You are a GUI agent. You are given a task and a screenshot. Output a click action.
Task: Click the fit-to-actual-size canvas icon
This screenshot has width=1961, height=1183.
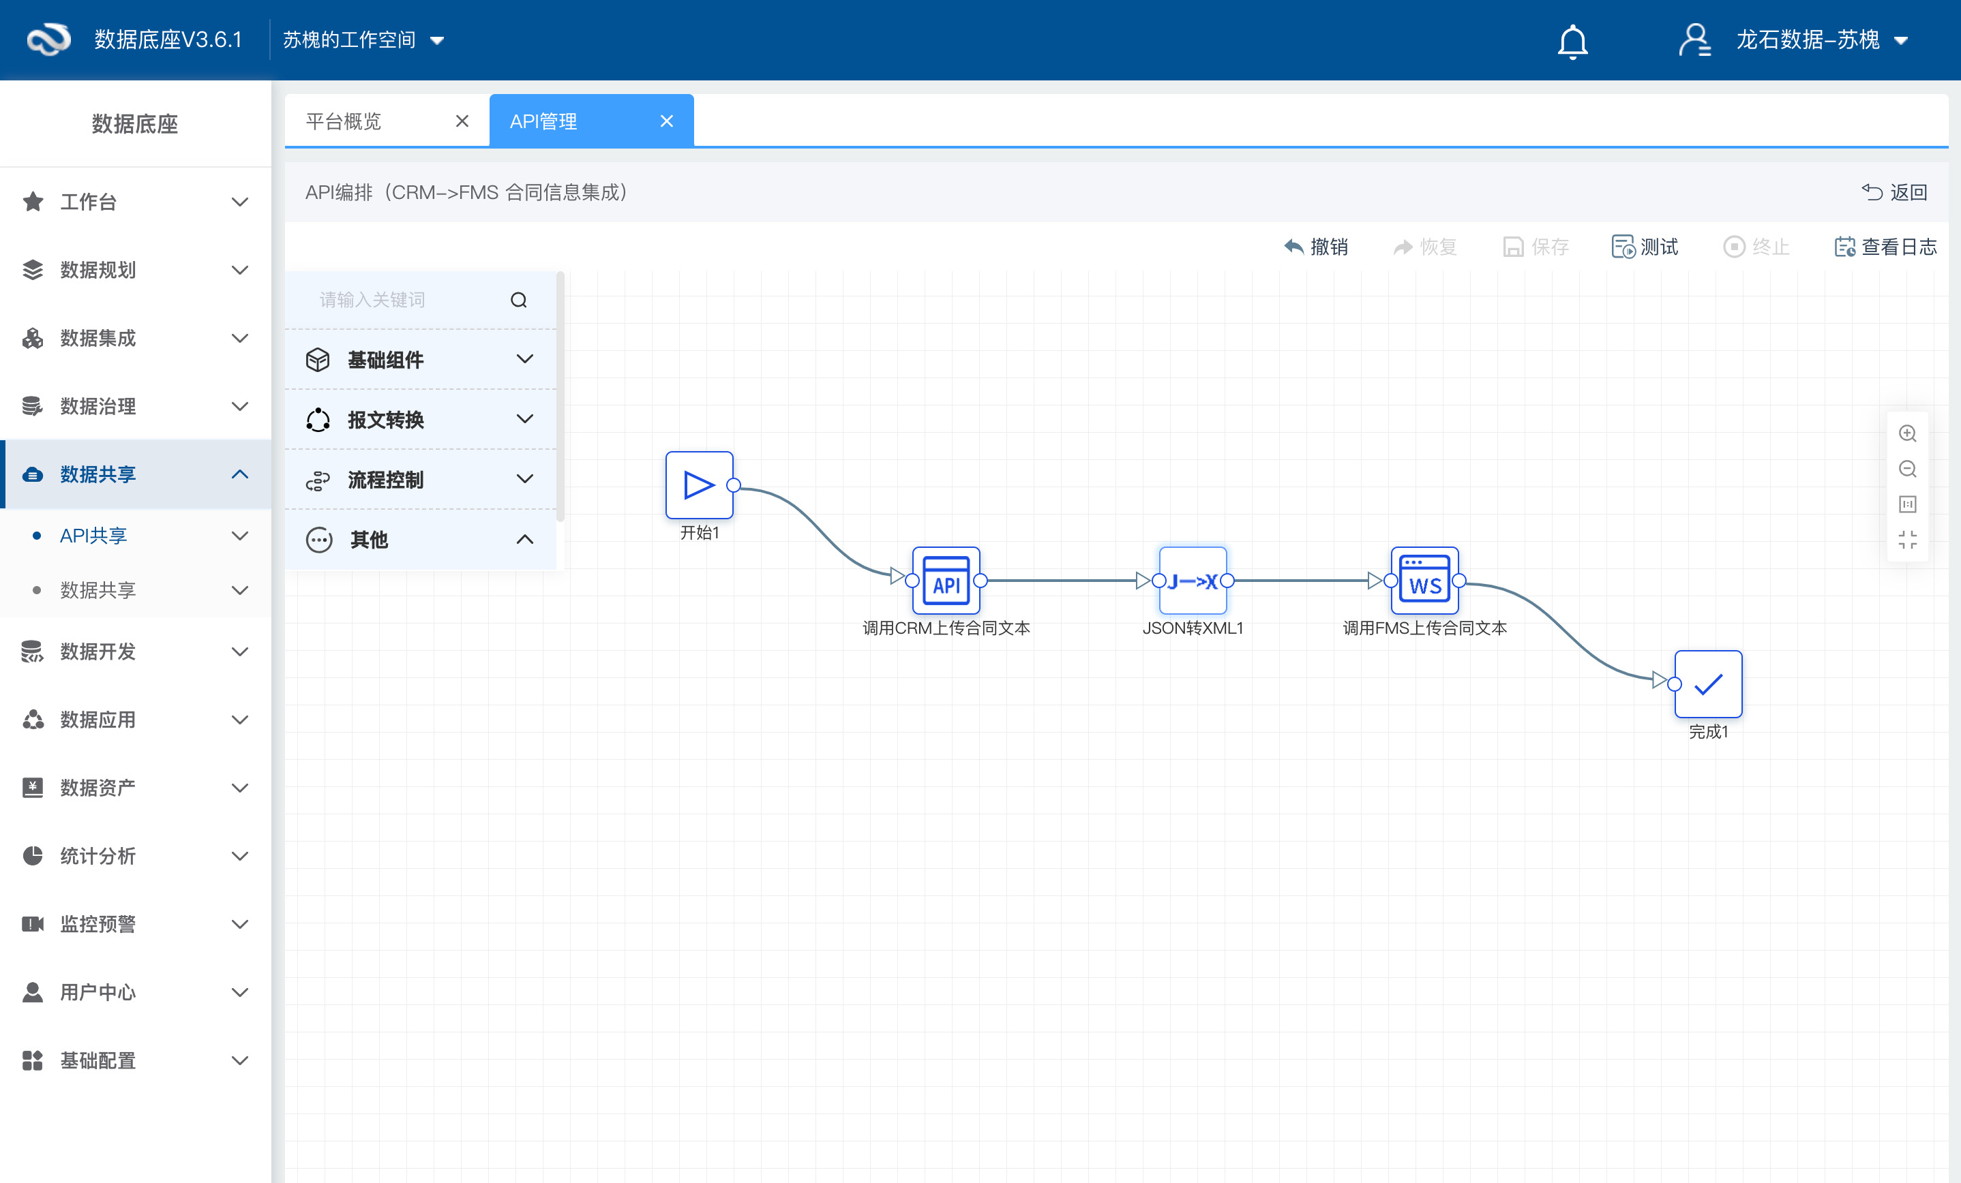click(x=1907, y=504)
